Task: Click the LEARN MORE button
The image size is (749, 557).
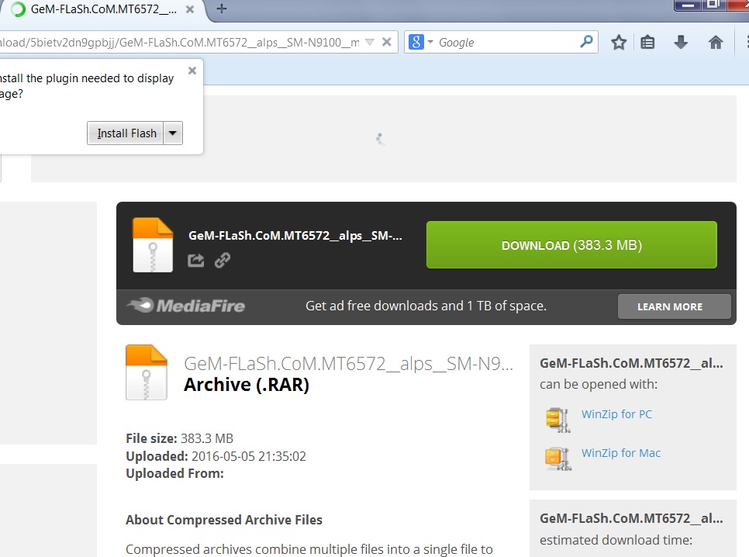Action: click(674, 306)
